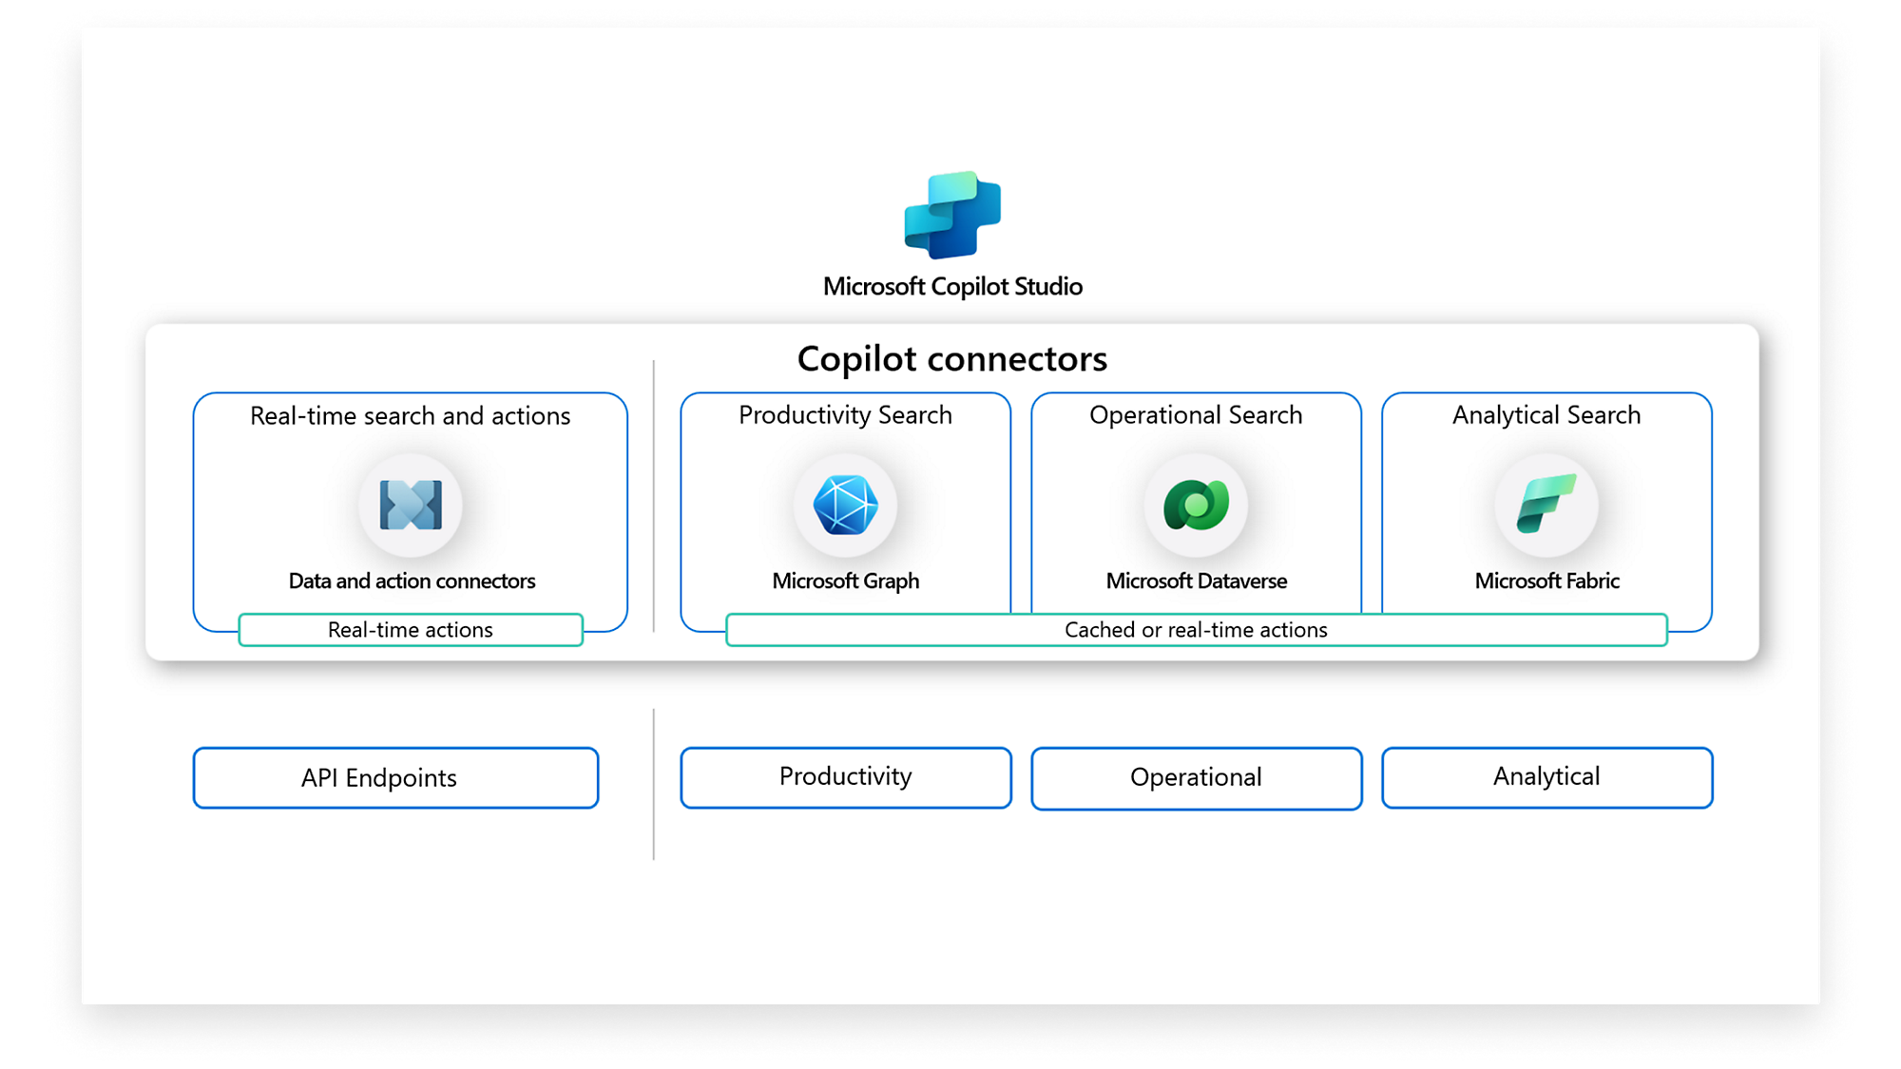The width and height of the screenshot is (1901, 1069).
Task: Click Data and action connectors label
Action: pos(412,581)
